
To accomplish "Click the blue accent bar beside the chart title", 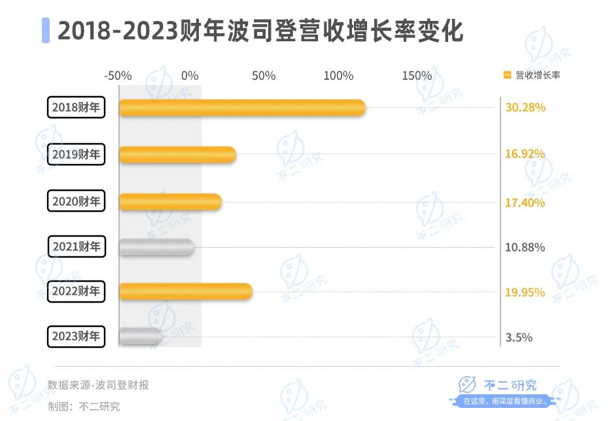I will 46,31.
